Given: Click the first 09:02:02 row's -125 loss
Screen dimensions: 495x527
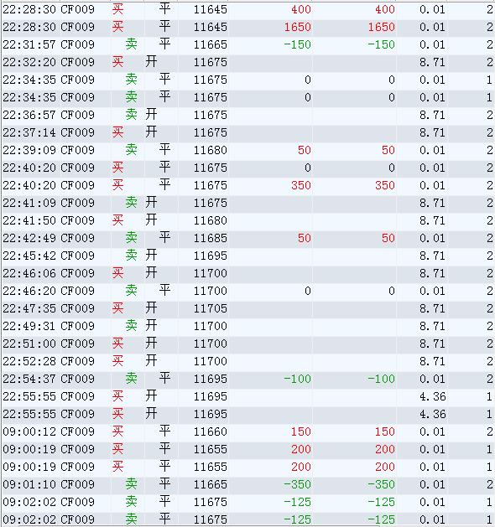Looking at the screenshot, I should (297, 502).
